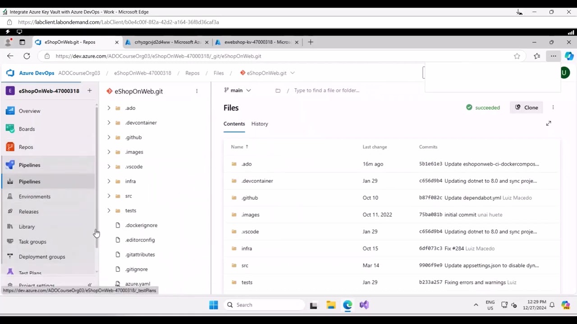Click taskbar Search box
This screenshot has height=324, width=577.
pos(264,305)
